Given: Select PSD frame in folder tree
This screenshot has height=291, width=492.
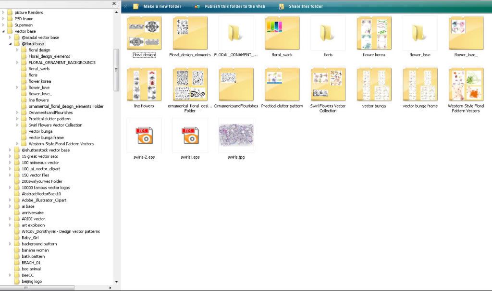Looking at the screenshot, I should [24, 19].
